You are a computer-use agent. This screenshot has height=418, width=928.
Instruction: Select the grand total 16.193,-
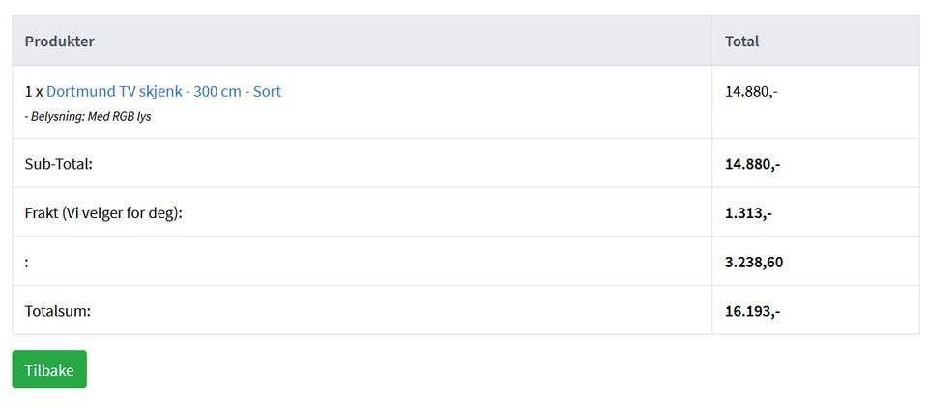click(x=752, y=311)
